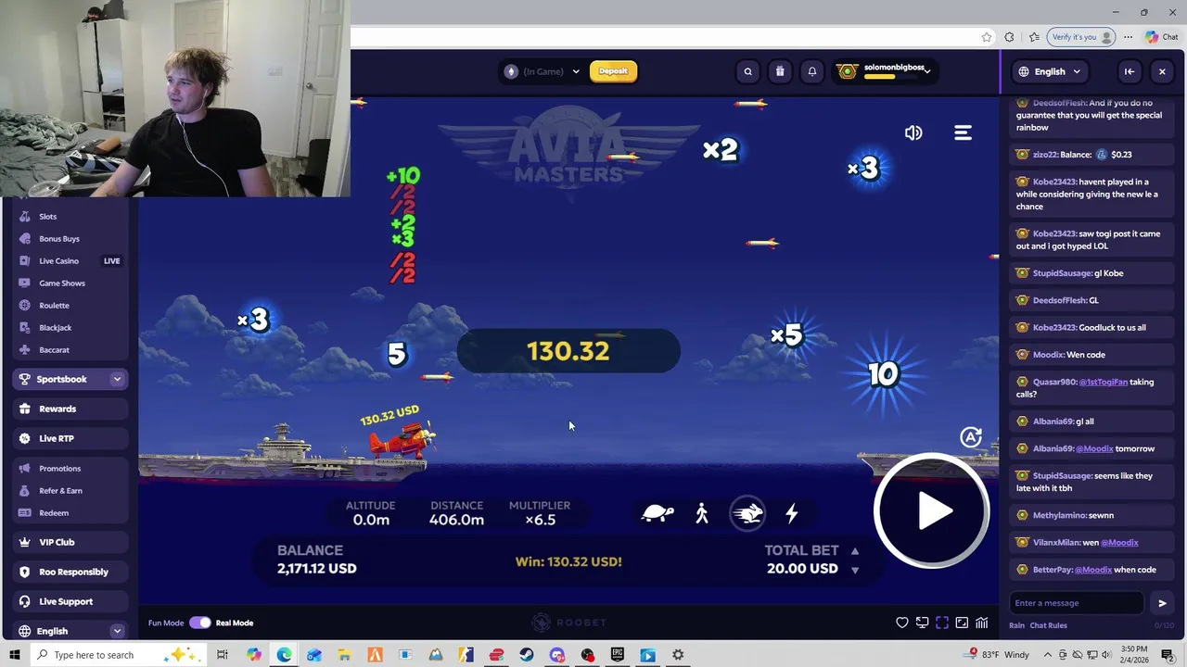The height and width of the screenshot is (667, 1187).
Task: Send chat message with arrow button
Action: [x=1162, y=603]
